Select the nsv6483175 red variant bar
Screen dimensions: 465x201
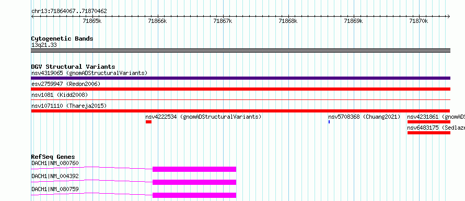pos(429,133)
